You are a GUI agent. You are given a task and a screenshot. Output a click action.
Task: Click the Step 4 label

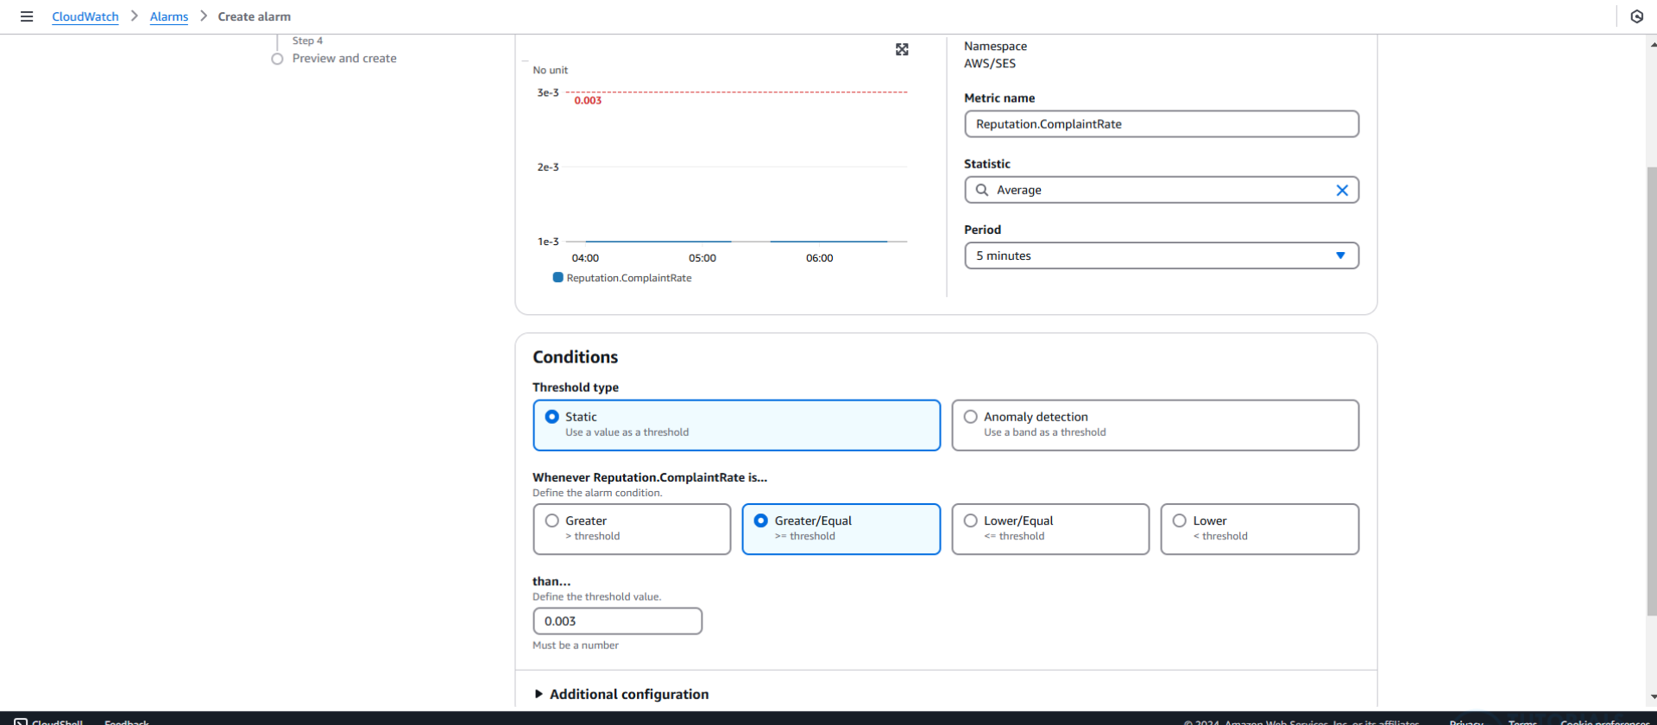(307, 41)
